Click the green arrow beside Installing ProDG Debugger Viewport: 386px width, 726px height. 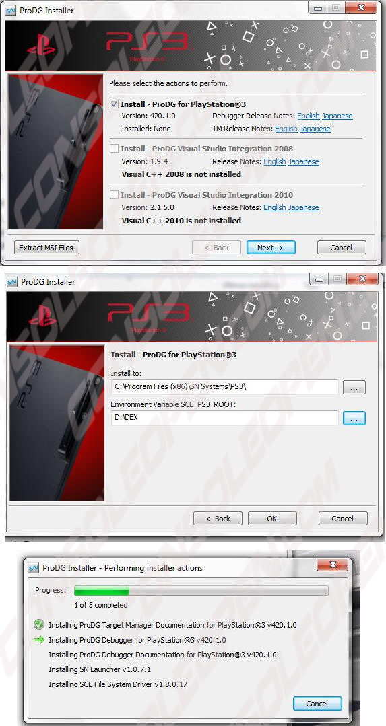[x=39, y=639]
